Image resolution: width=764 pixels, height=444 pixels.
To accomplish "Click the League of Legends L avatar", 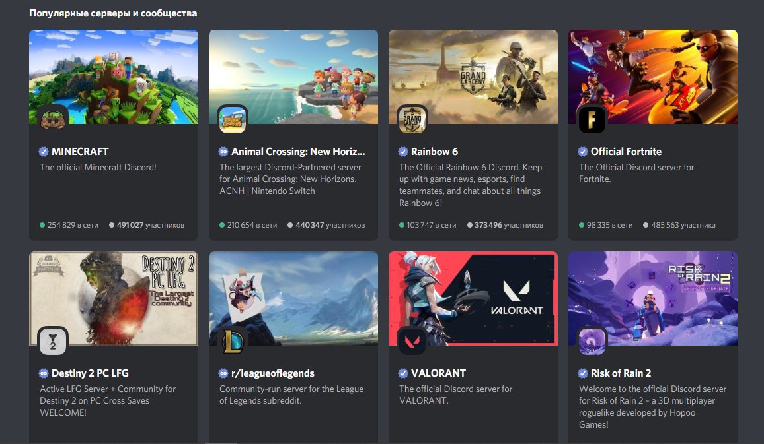I will tap(233, 341).
